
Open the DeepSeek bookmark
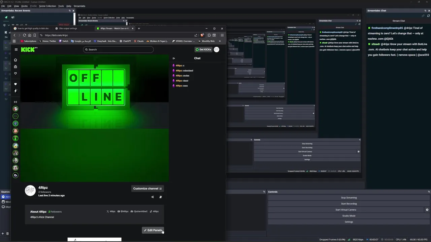coord(105,41)
